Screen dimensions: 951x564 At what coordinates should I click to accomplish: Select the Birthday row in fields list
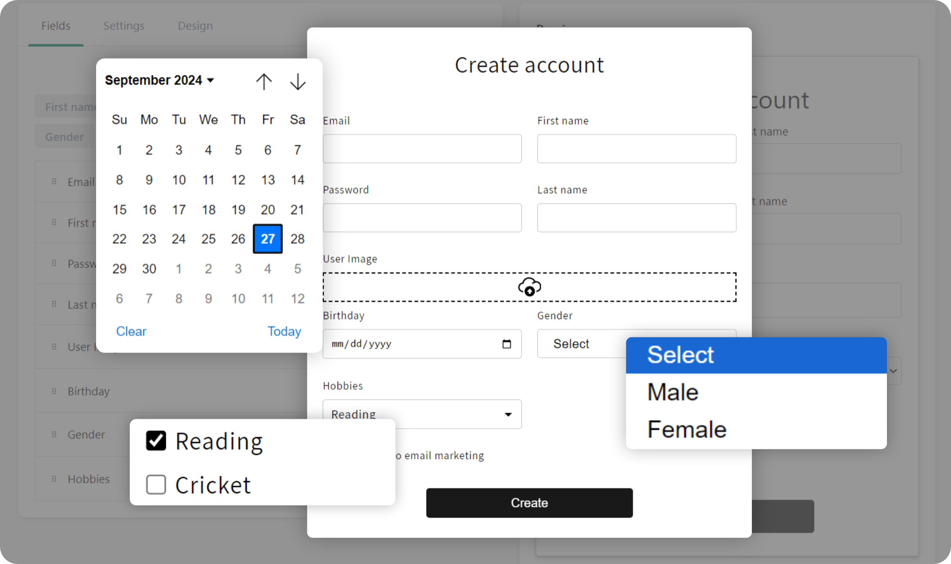coord(171,391)
